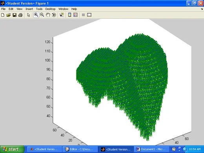Open a file with the folder icon

(9, 15)
